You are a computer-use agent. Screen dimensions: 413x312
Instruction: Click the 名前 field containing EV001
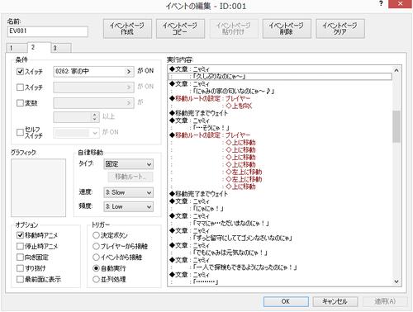tap(48, 31)
